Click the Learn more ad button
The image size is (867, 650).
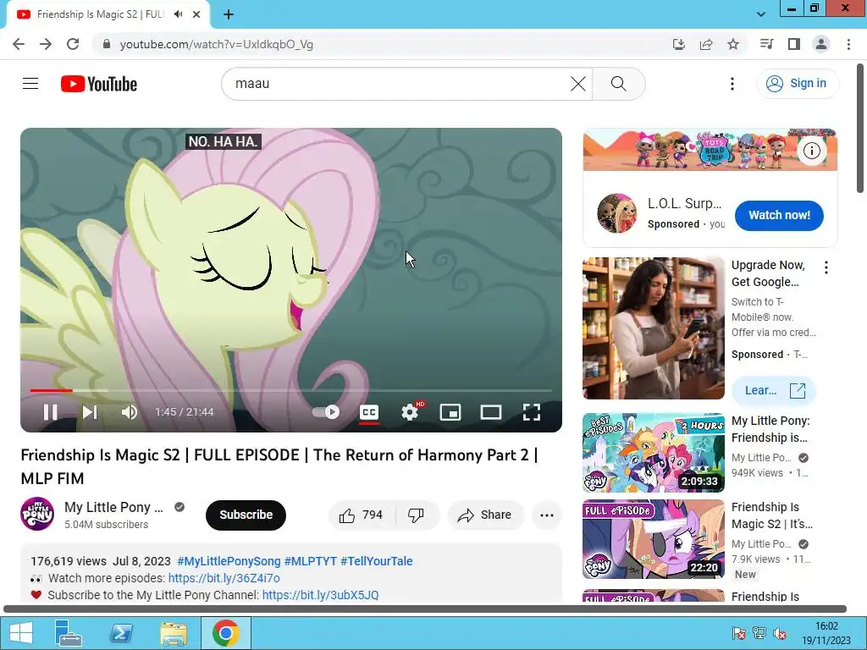pos(774,390)
